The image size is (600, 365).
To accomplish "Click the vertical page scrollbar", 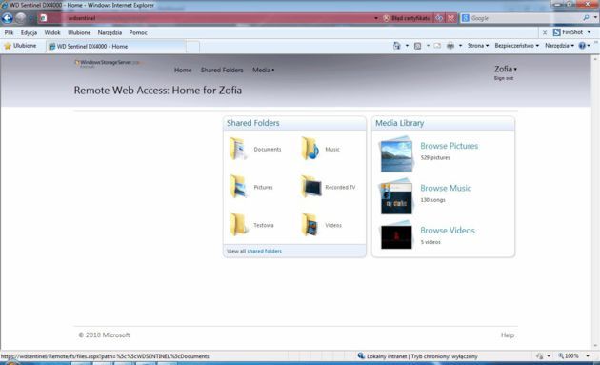I will tap(595, 202).
